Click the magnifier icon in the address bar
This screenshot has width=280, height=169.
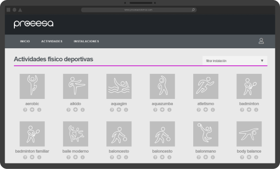click(x=193, y=10)
